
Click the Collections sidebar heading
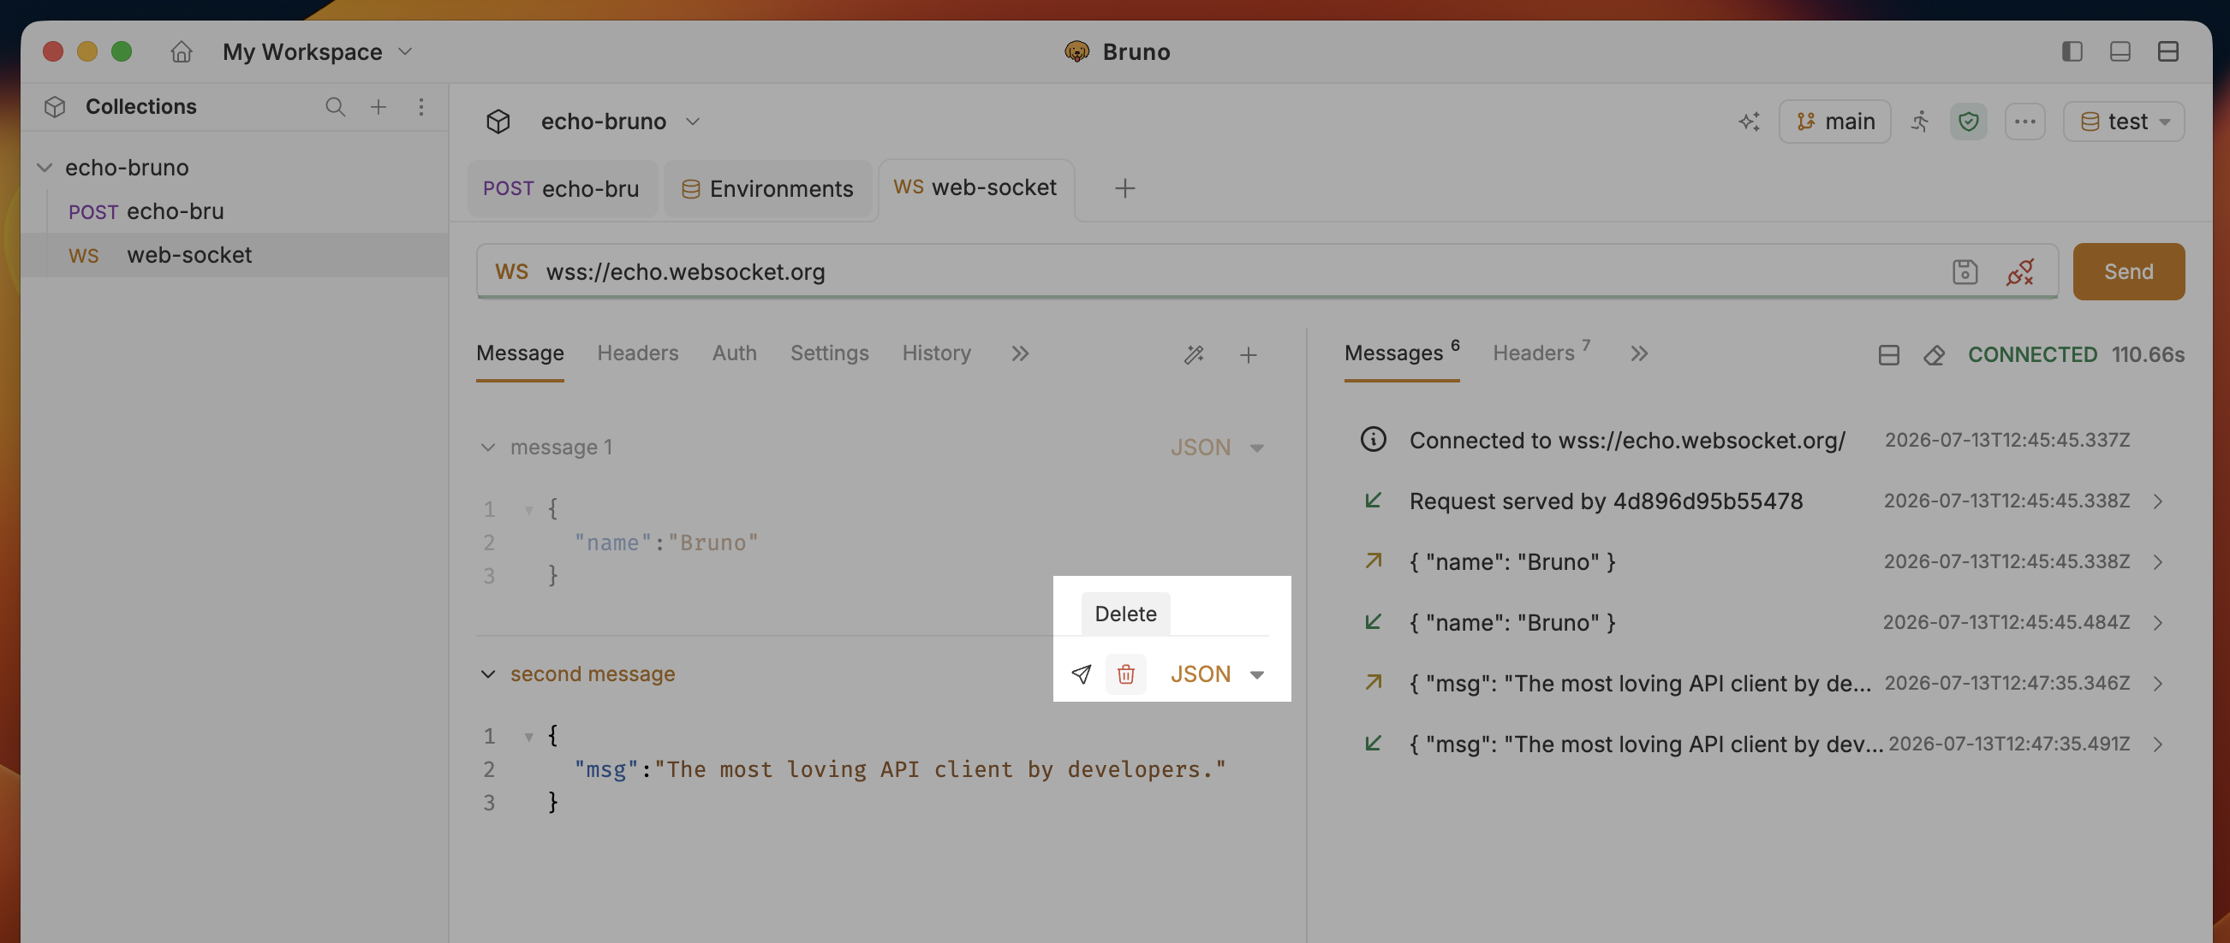coord(141,106)
